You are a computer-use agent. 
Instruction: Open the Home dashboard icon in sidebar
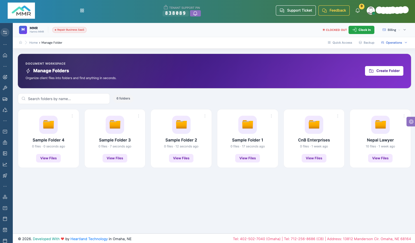(x=5, y=55)
